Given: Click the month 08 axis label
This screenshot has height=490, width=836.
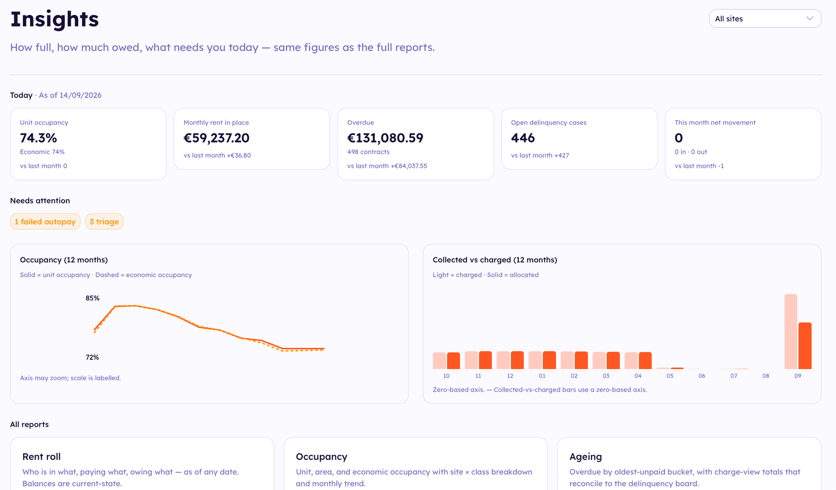Looking at the screenshot, I should coord(766,376).
